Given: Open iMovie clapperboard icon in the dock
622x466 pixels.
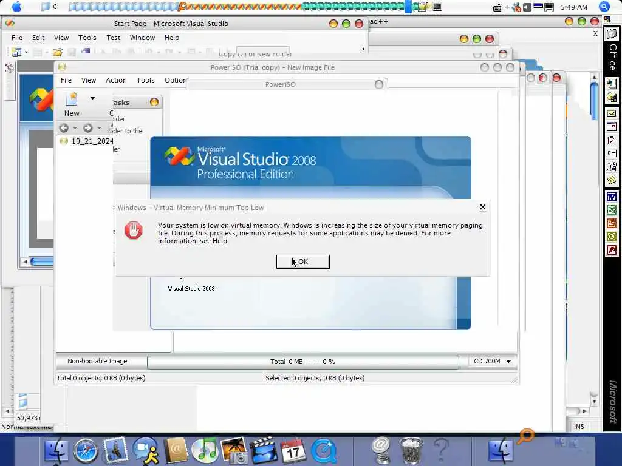Looking at the screenshot, I should coord(262,451).
